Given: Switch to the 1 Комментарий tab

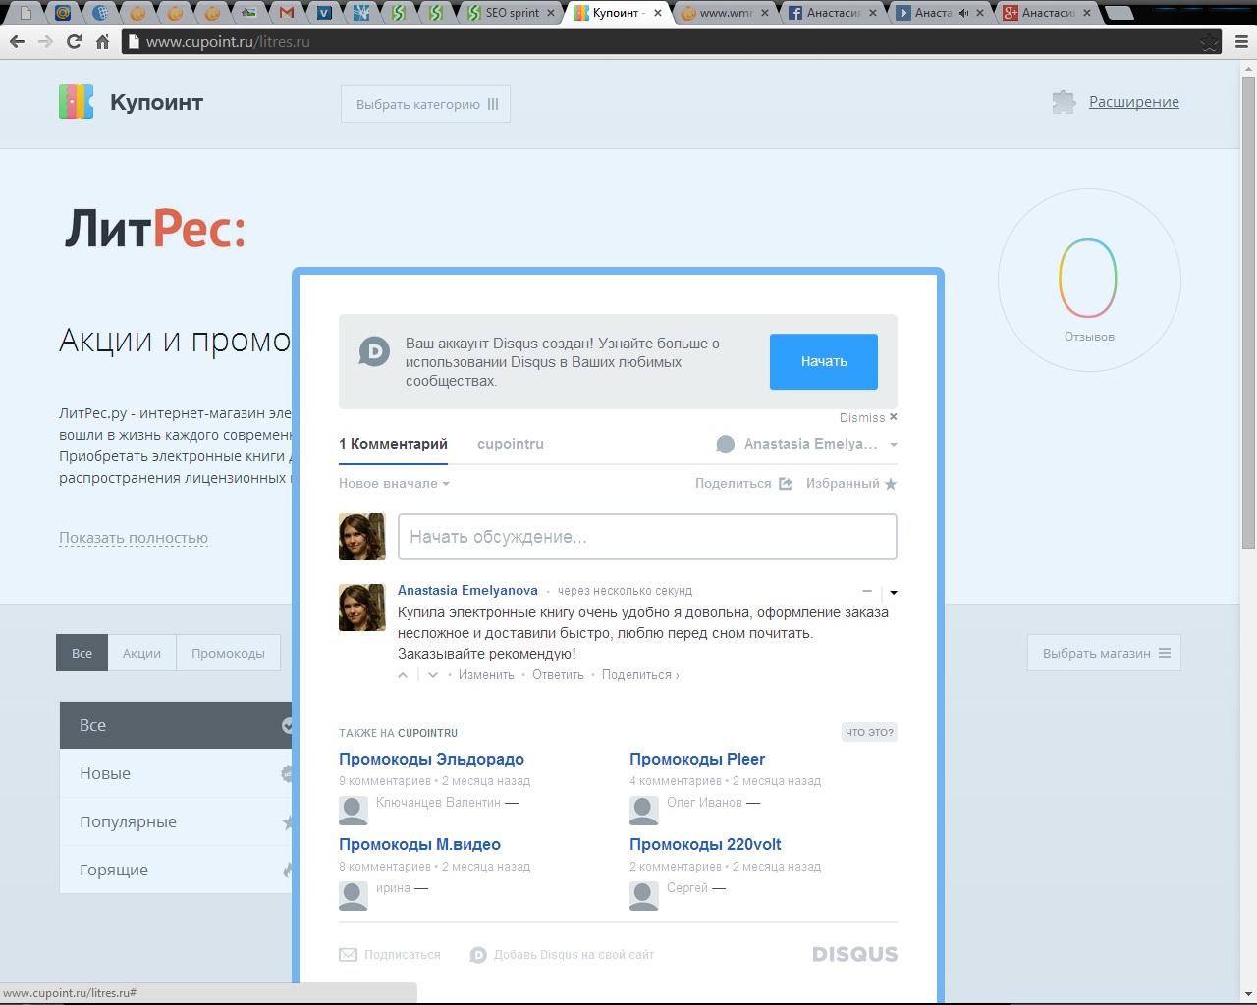Looking at the screenshot, I should click(393, 444).
